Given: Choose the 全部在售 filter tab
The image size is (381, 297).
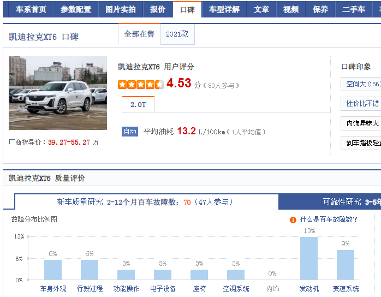Looking at the screenshot, I should [139, 34].
